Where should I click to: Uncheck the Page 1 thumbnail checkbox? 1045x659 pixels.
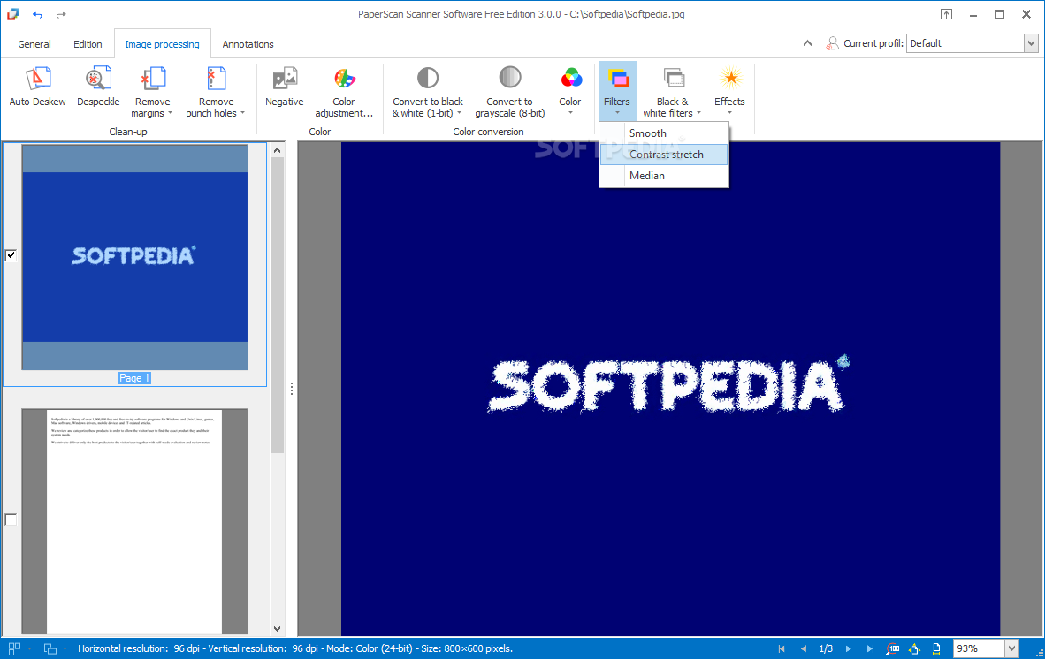(x=11, y=255)
